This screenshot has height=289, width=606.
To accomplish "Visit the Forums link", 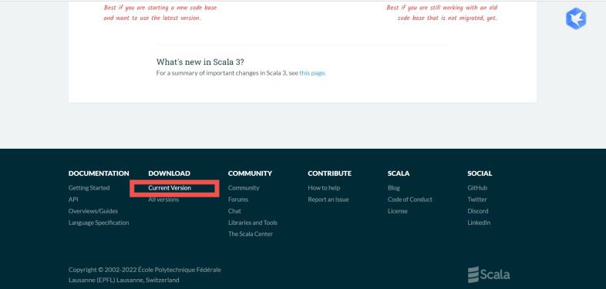I will [x=238, y=200].
